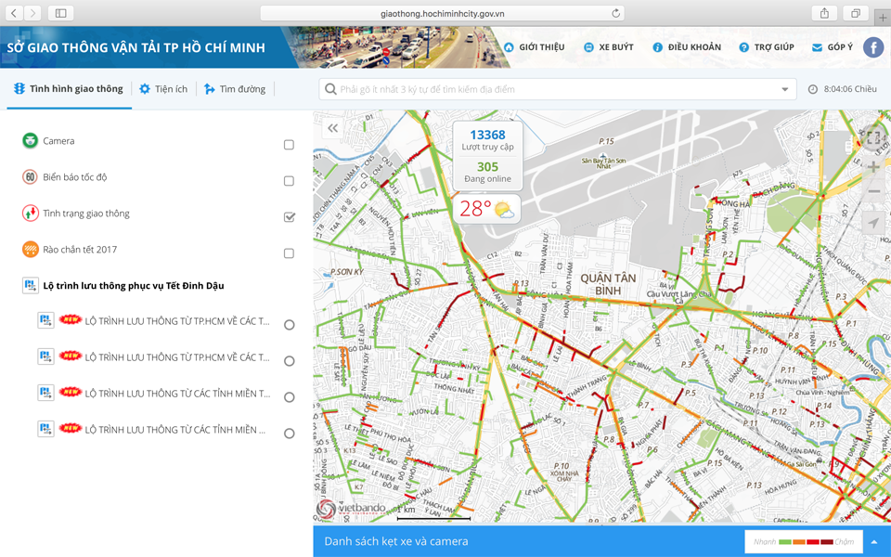Open the Facebook page icon
Viewport: 891px width, 557px height.
point(873,47)
